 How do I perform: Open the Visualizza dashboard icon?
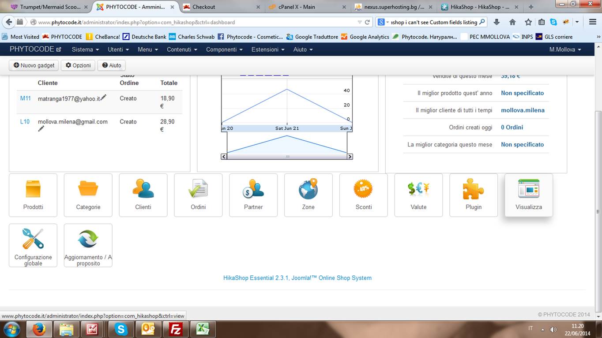click(x=529, y=195)
